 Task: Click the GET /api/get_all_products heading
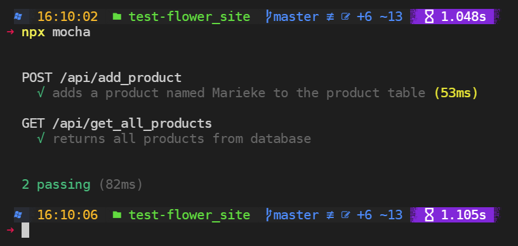pos(117,123)
